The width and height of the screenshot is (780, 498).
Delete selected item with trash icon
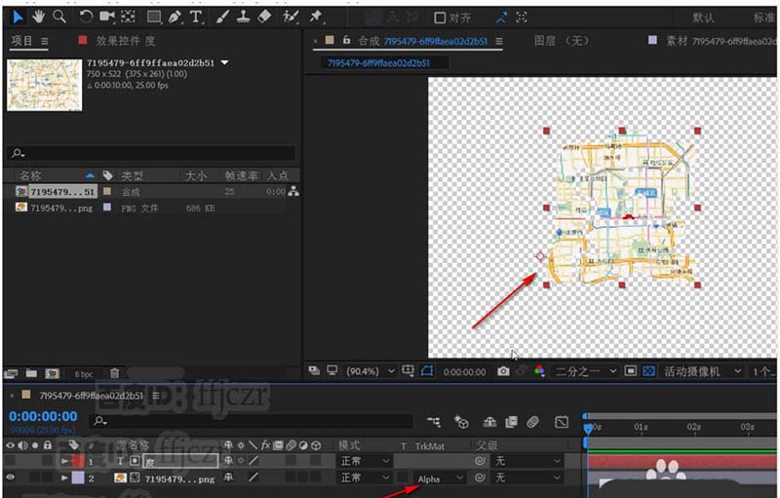[114, 372]
